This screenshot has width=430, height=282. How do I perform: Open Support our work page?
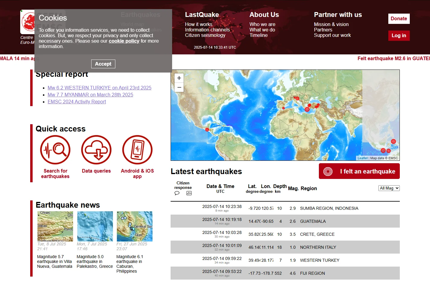332,35
